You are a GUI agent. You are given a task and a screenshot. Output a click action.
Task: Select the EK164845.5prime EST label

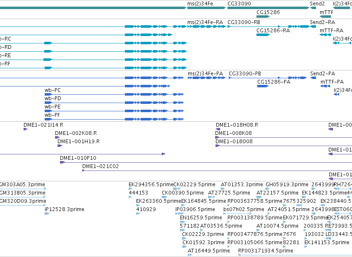204,201
